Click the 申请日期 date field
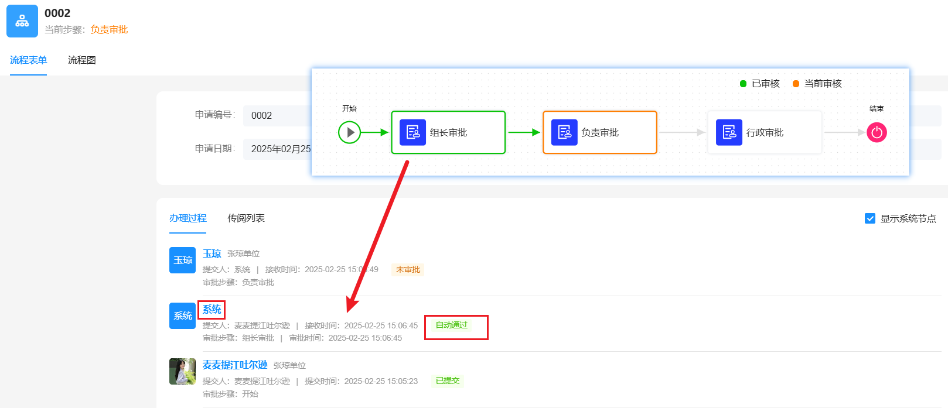This screenshot has height=408, width=948. (x=277, y=149)
